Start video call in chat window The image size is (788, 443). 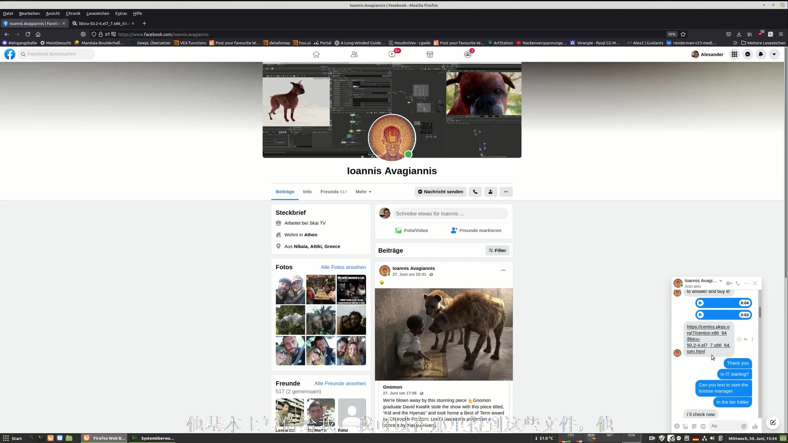coord(729,283)
